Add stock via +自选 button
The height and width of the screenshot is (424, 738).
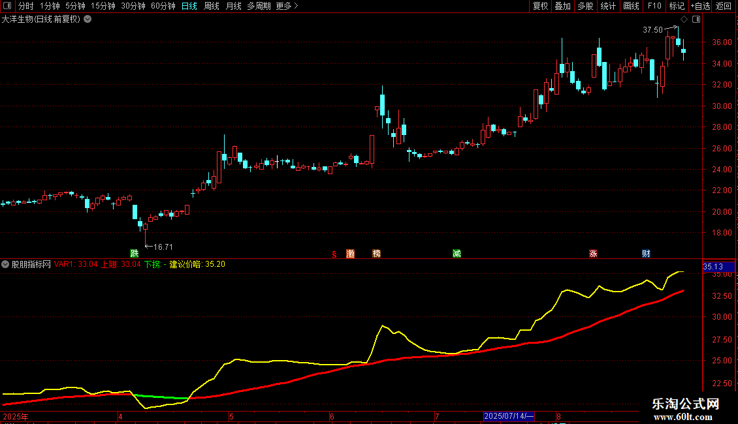[x=700, y=6]
